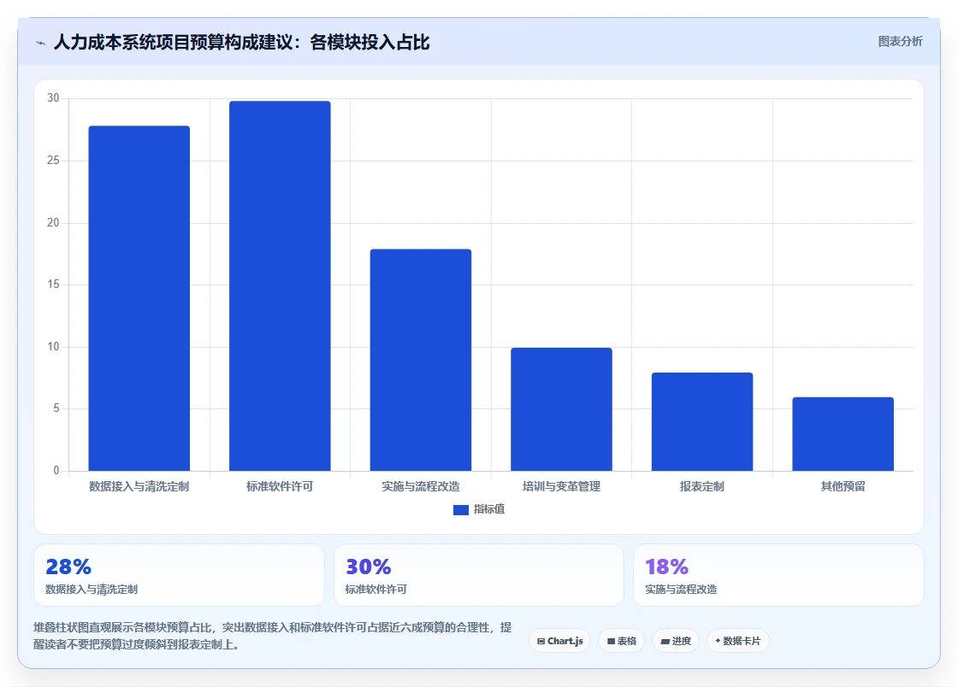Click the 标准软件许可 axis label
The height and width of the screenshot is (687, 958).
coord(280,486)
